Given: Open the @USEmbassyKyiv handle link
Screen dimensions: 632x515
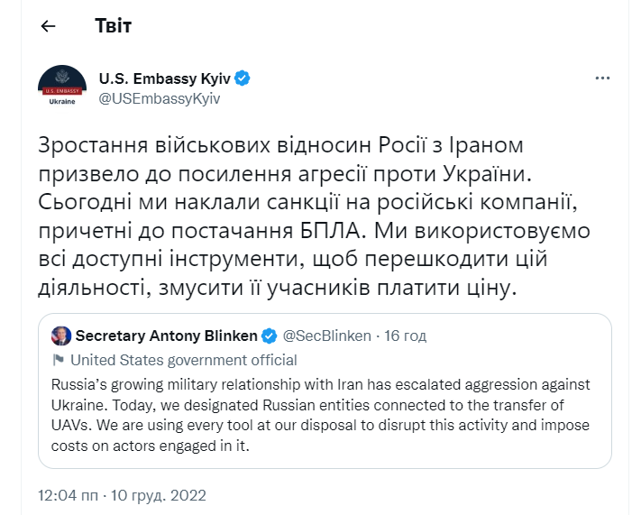Looking at the screenshot, I should pos(159,98).
